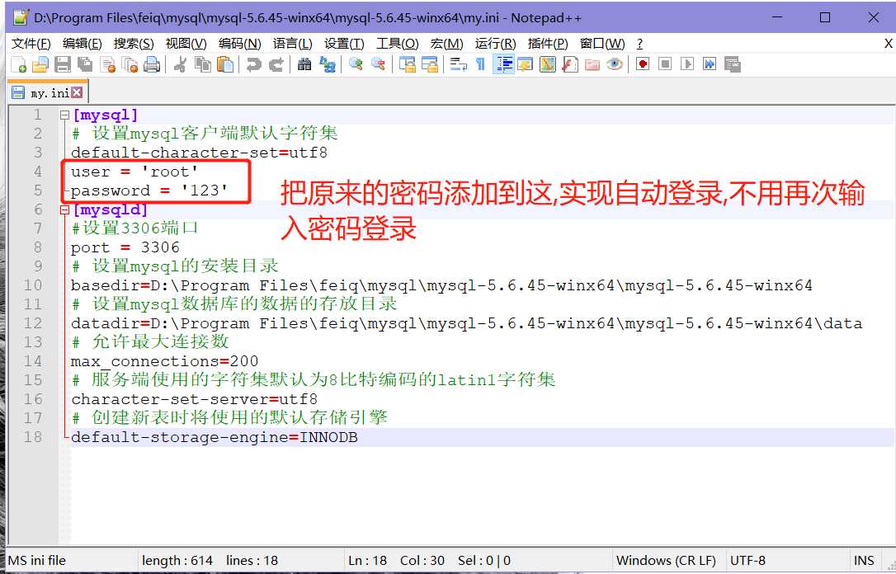Open the Folder as Workspace icon
Image resolution: width=896 pixels, height=574 pixels.
click(592, 64)
